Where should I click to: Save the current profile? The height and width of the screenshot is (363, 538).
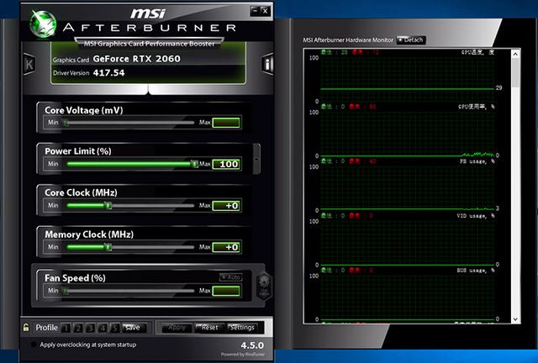coord(134,328)
